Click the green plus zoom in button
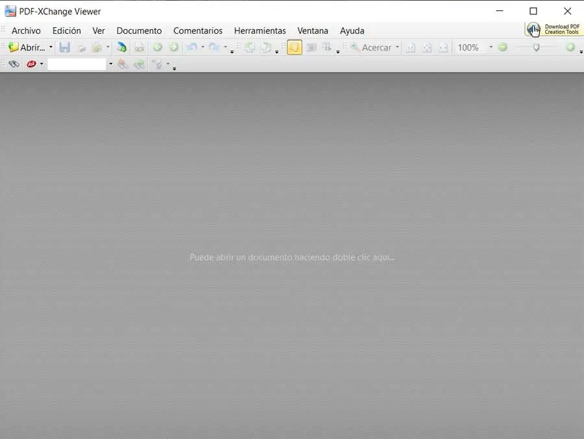The height and width of the screenshot is (439, 584). (570, 47)
